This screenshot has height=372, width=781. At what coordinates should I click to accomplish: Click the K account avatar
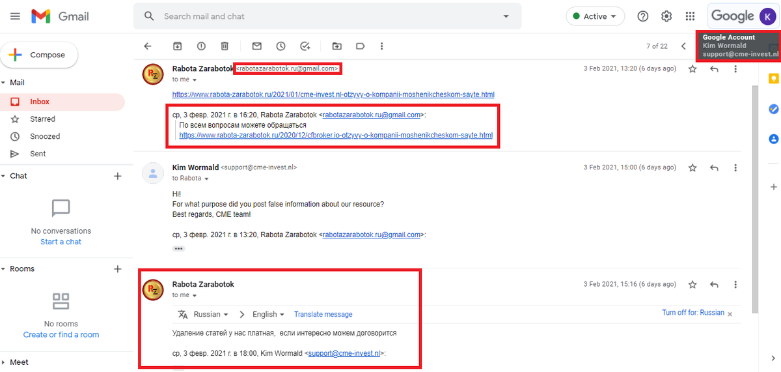tap(767, 16)
